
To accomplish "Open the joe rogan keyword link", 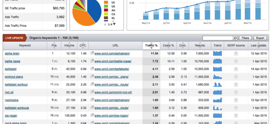I will click(11, 116).
